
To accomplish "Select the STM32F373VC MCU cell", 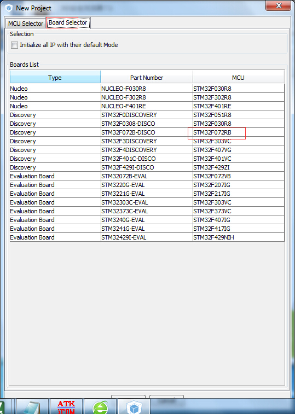I will (239, 211).
